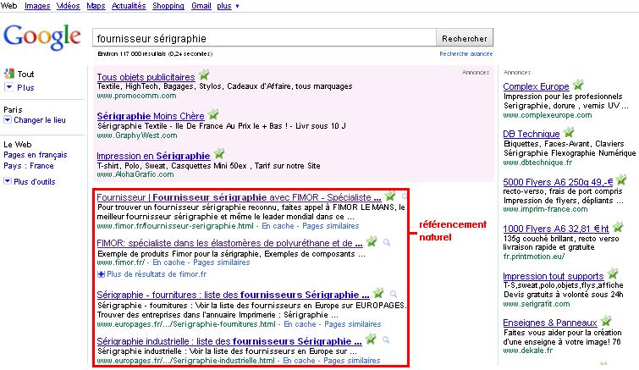The height and width of the screenshot is (370, 639).
Task: Click magnifier preview icon for FIMOR spécialiste result
Action: (x=386, y=242)
